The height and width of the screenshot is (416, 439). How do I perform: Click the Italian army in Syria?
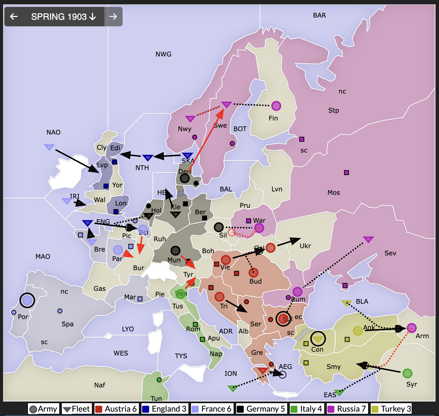(407, 373)
